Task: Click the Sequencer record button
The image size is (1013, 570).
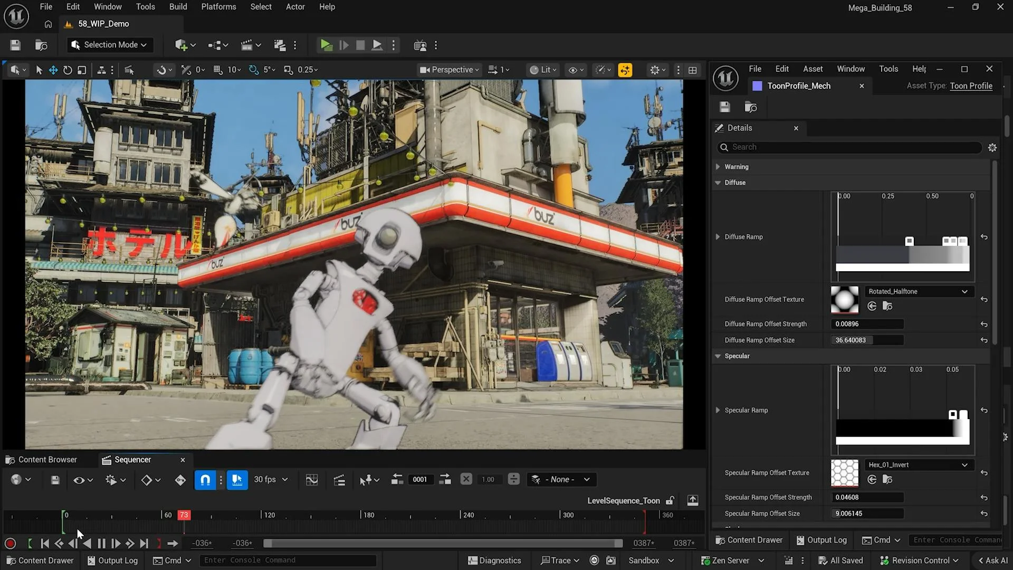Action: [x=10, y=543]
